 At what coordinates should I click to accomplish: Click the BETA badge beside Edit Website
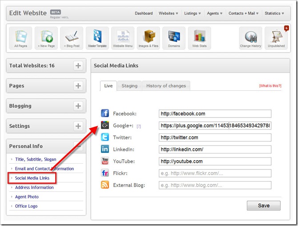[56, 12]
